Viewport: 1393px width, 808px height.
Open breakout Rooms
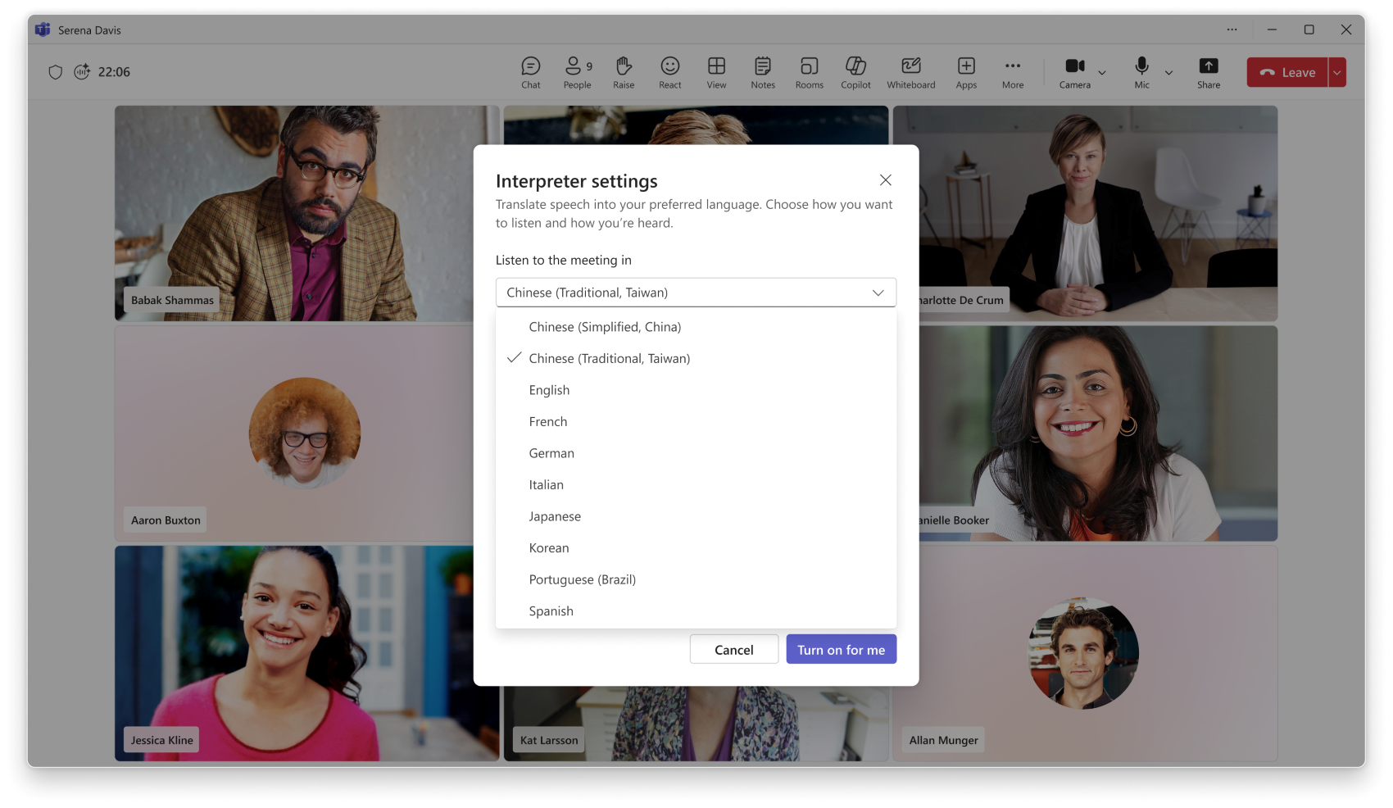click(809, 72)
